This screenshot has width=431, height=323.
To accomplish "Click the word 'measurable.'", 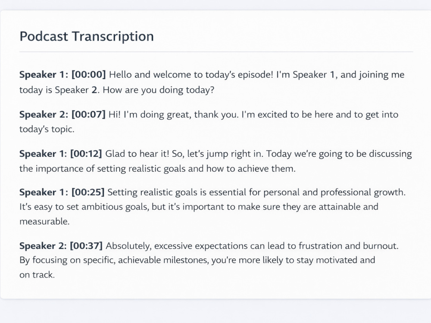I will pyautogui.click(x=44, y=221).
